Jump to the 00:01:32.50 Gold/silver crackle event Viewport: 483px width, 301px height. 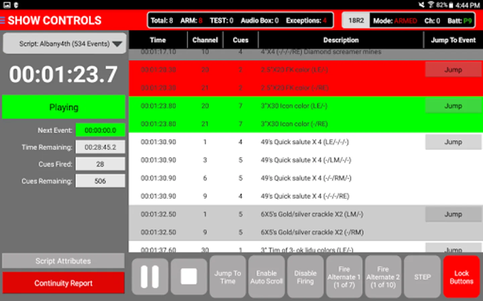[x=453, y=214]
